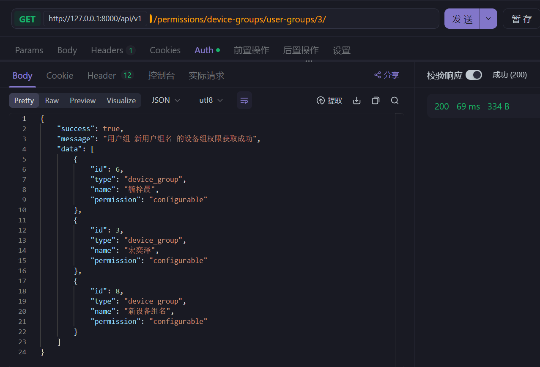Click the /permissions/device-groups/user-groups/3/ URL path
Image resolution: width=540 pixels, height=367 pixels.
[240, 19]
